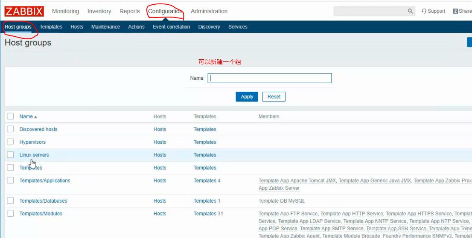Open Templates link in Discovered hosts row
The image size is (472, 238).
[x=205, y=129]
